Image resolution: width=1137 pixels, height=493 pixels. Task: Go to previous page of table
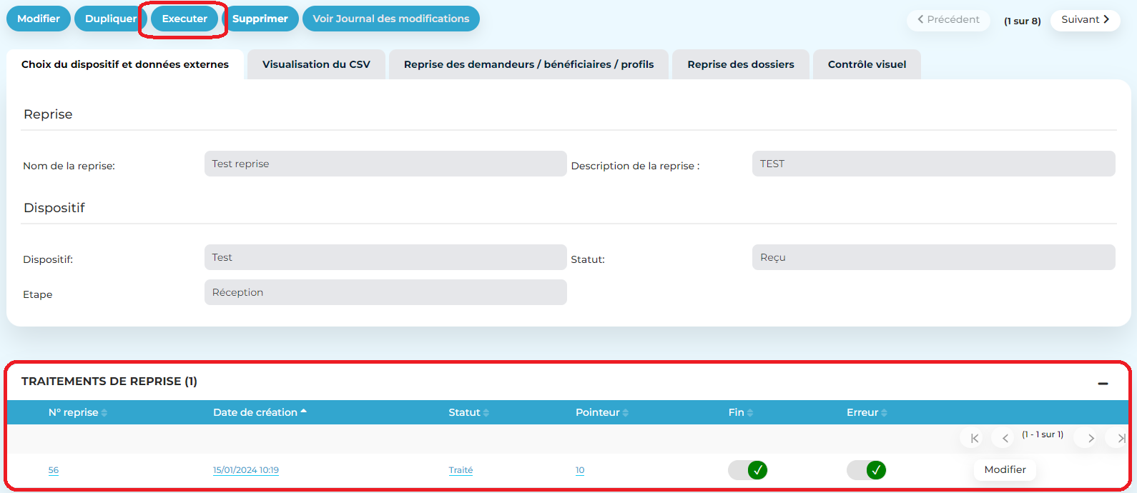(1005, 438)
